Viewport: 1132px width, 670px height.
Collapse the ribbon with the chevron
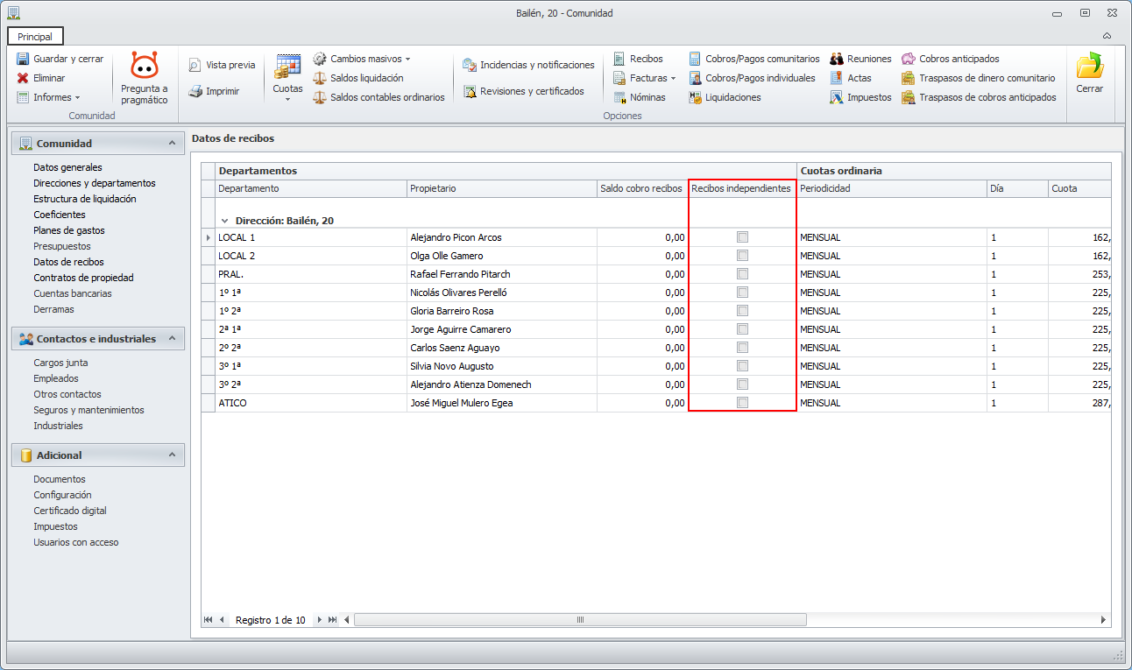point(1107,36)
